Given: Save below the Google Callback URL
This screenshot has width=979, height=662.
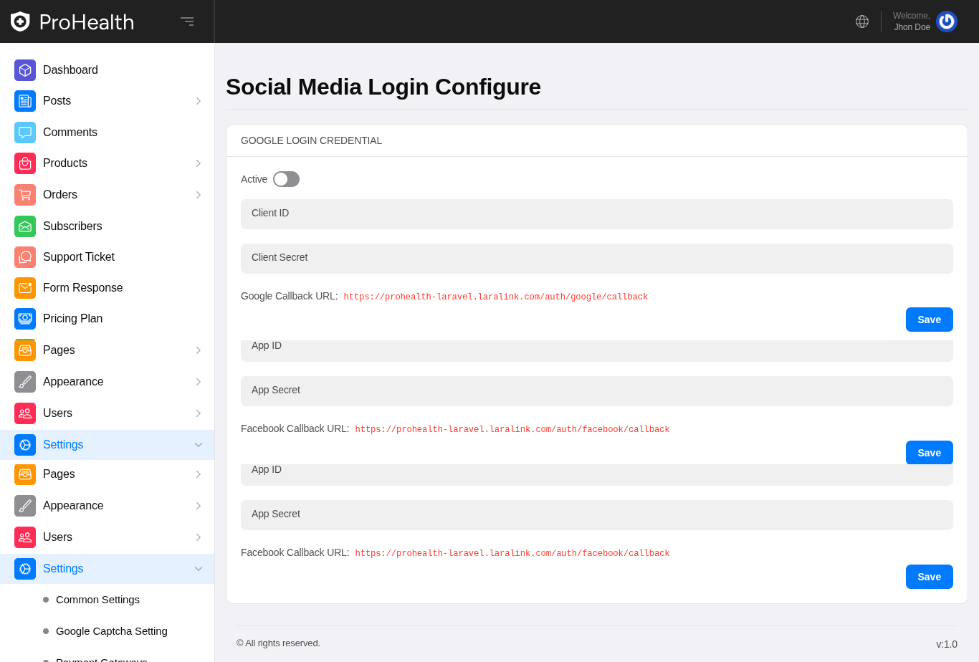Looking at the screenshot, I should [929, 320].
